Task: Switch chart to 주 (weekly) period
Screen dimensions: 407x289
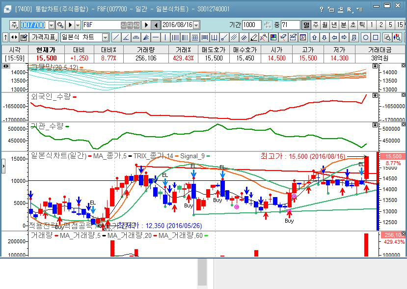Action: pyautogui.click(x=316, y=25)
